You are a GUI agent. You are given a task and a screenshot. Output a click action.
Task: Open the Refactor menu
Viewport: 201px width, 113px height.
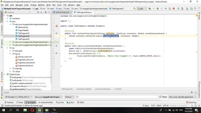41,5
